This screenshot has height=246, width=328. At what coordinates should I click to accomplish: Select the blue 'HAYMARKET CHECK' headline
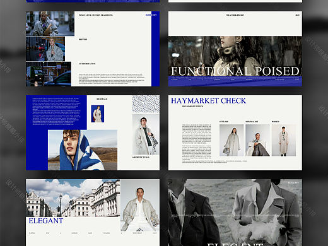[208, 101]
